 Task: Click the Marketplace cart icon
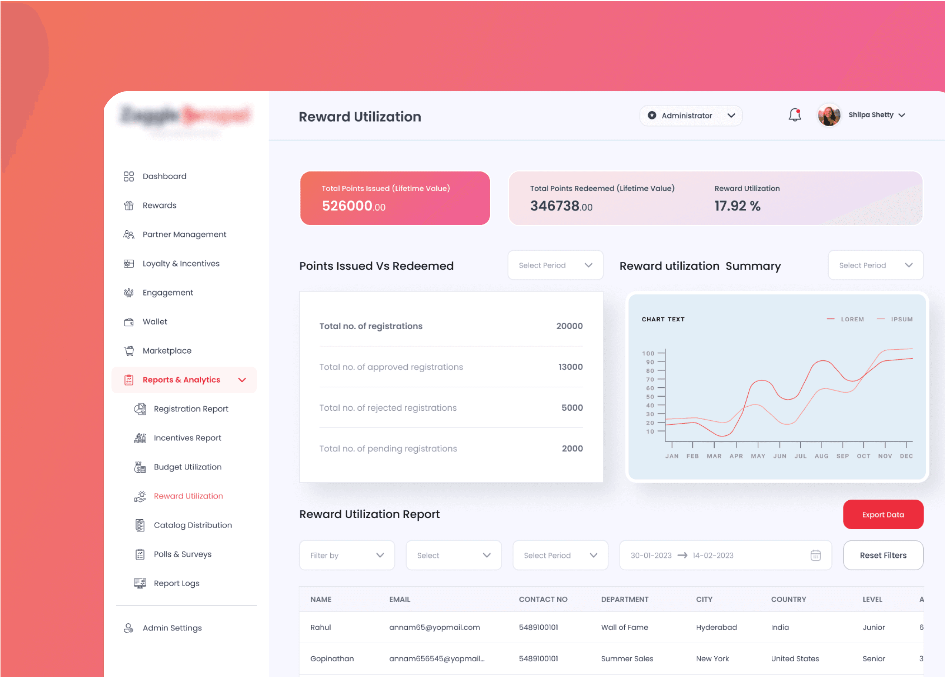(x=129, y=351)
